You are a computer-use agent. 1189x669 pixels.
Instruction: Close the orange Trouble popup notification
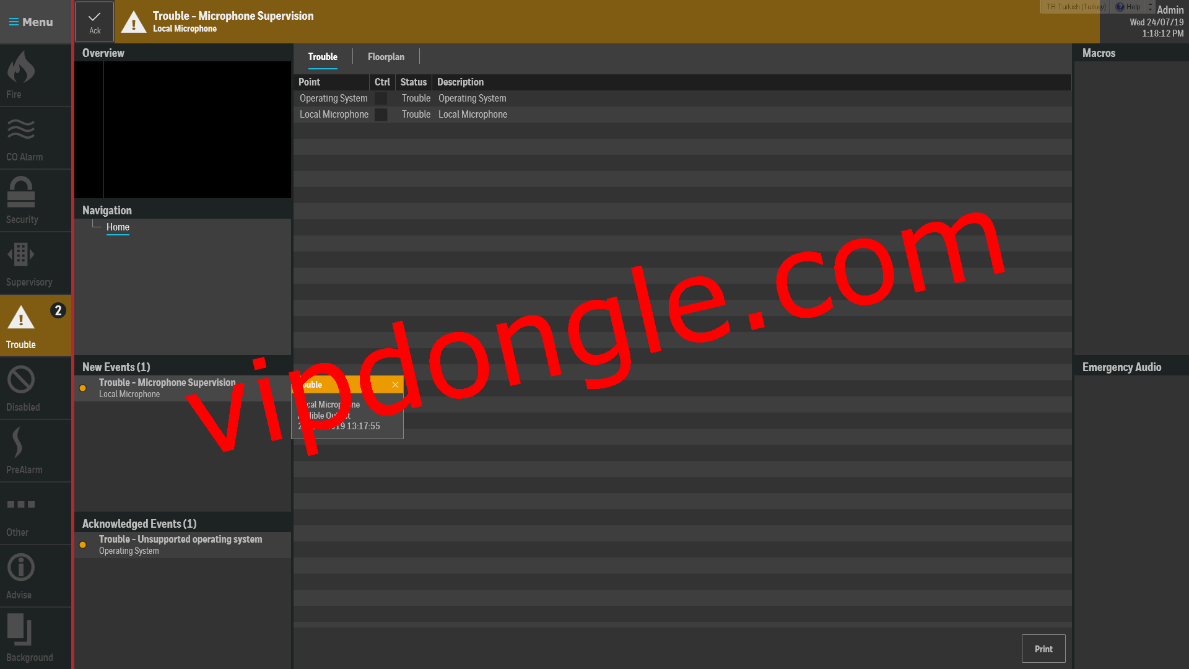[395, 385]
